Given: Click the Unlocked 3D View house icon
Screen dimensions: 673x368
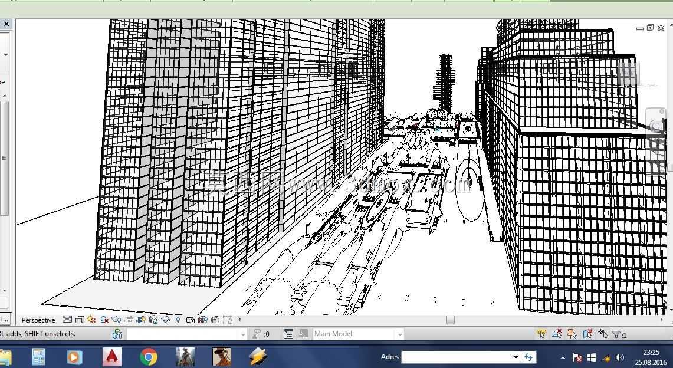Looking at the screenshot, I should point(153,320).
